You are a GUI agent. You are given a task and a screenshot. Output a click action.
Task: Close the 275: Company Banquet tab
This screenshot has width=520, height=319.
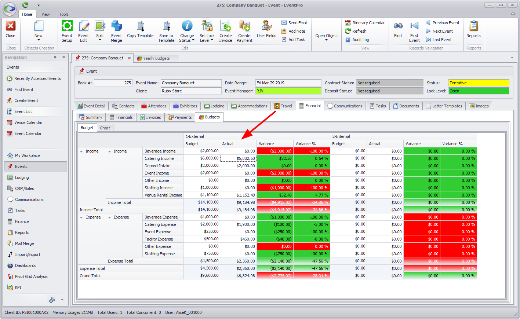[x=129, y=58]
